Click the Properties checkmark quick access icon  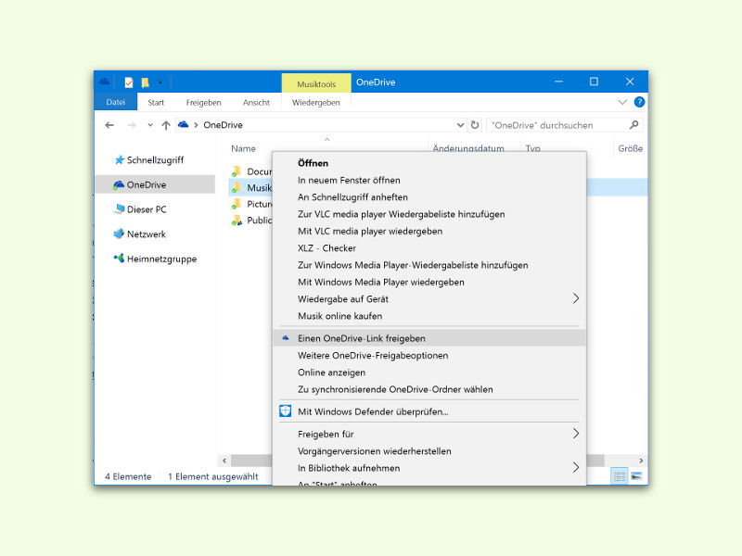point(129,82)
